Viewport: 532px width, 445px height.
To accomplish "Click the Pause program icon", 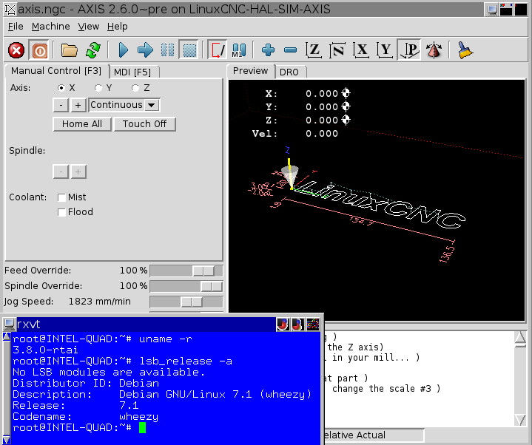I will (167, 50).
